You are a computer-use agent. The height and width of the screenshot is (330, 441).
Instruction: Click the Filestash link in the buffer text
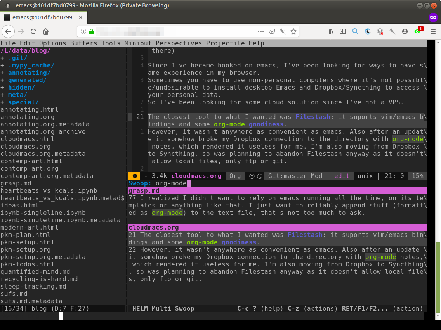[313, 117]
